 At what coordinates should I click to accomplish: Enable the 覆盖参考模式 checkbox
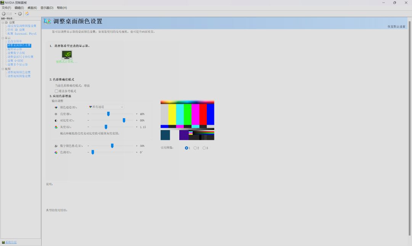pyautogui.click(x=56, y=91)
